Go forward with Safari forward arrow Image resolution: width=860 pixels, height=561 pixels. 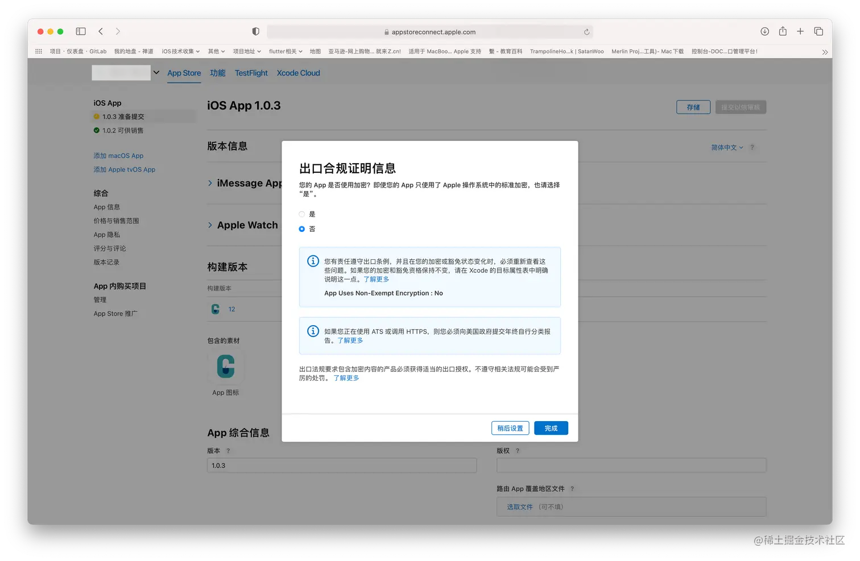point(118,31)
